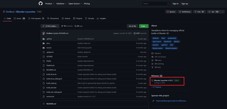Open the Releases section heading
This screenshot has height=109, width=227.
pos(157,76)
